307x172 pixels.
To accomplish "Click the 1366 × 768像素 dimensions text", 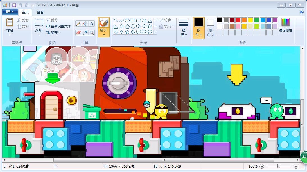I will click(x=122, y=166).
